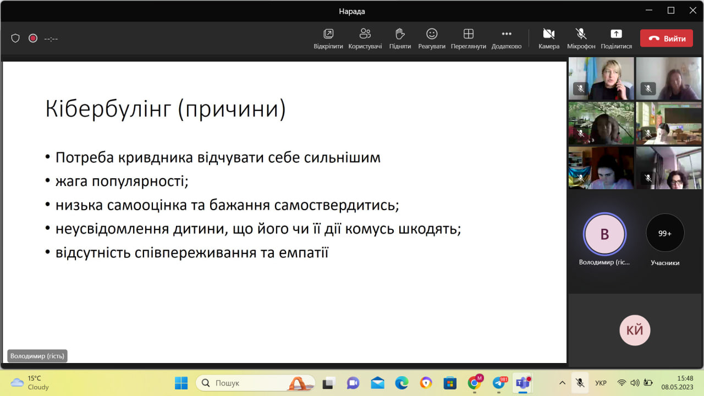The width and height of the screenshot is (704, 396).
Task: Click the Пошук taskbar search field
Action: 255,383
